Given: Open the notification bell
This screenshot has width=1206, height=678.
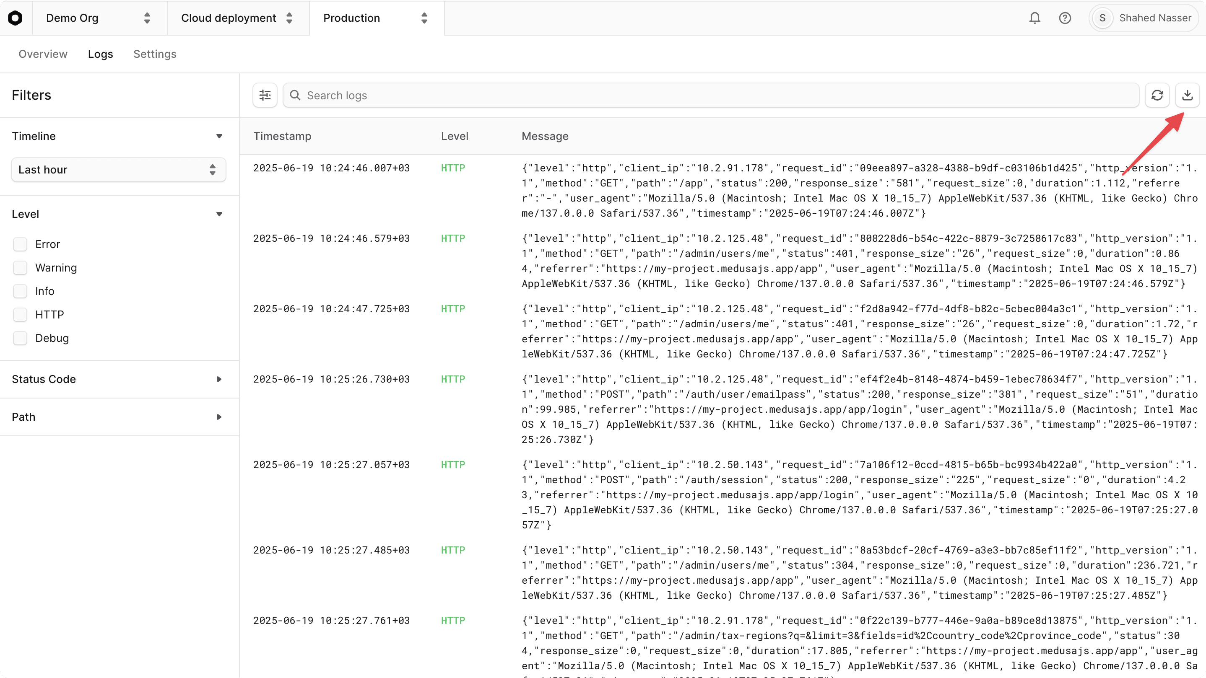Looking at the screenshot, I should click(x=1035, y=18).
